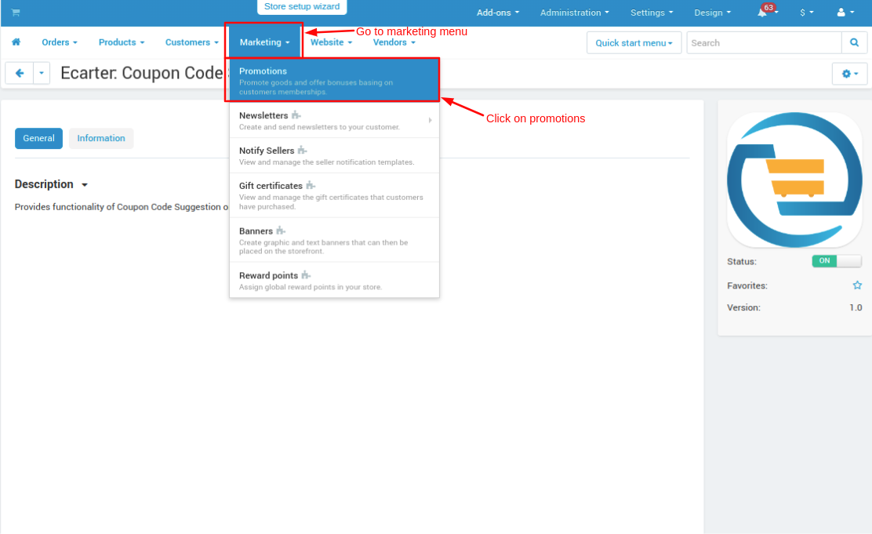Click the Store setup wizard button
The image size is (872, 534).
(x=302, y=7)
